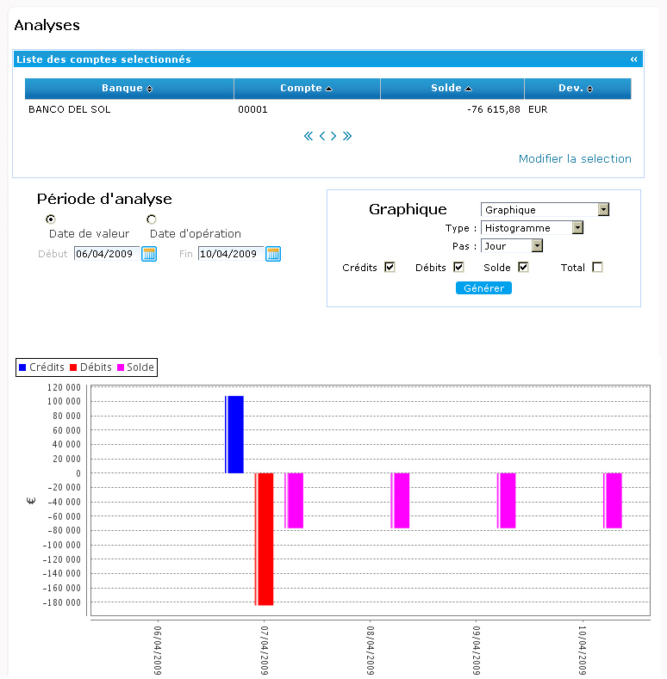Open Modifier la selection link
Image resolution: width=667 pixels, height=679 pixels.
tap(575, 159)
